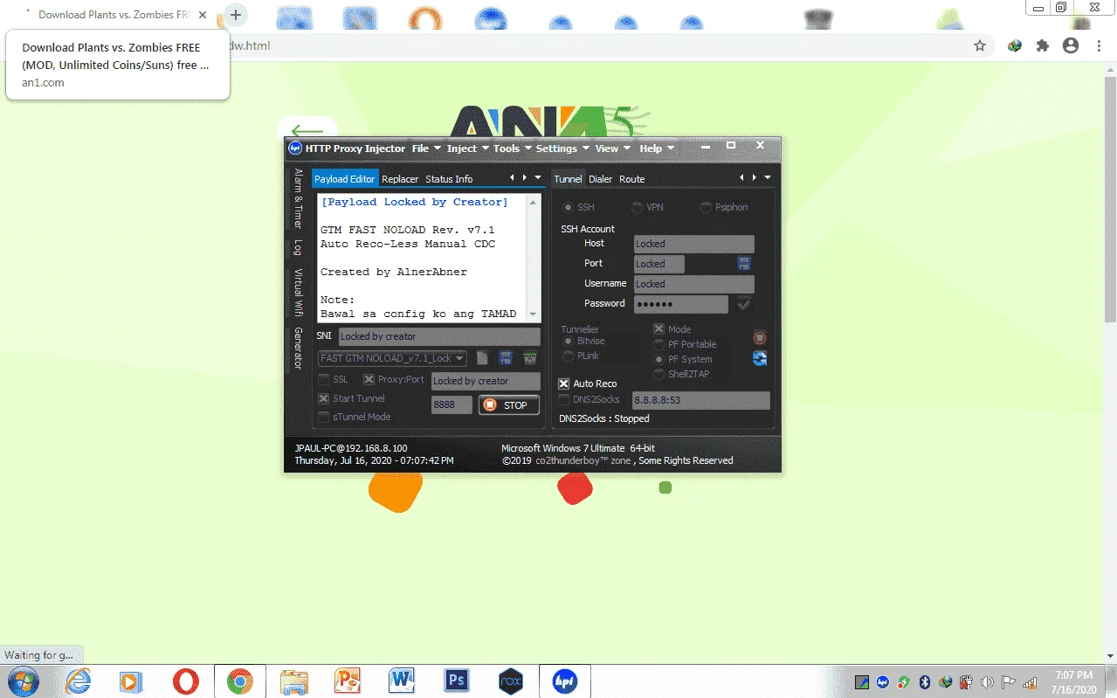This screenshot has height=698, width=1117.
Task: Switch to the Status Info tab
Action: [x=449, y=179]
